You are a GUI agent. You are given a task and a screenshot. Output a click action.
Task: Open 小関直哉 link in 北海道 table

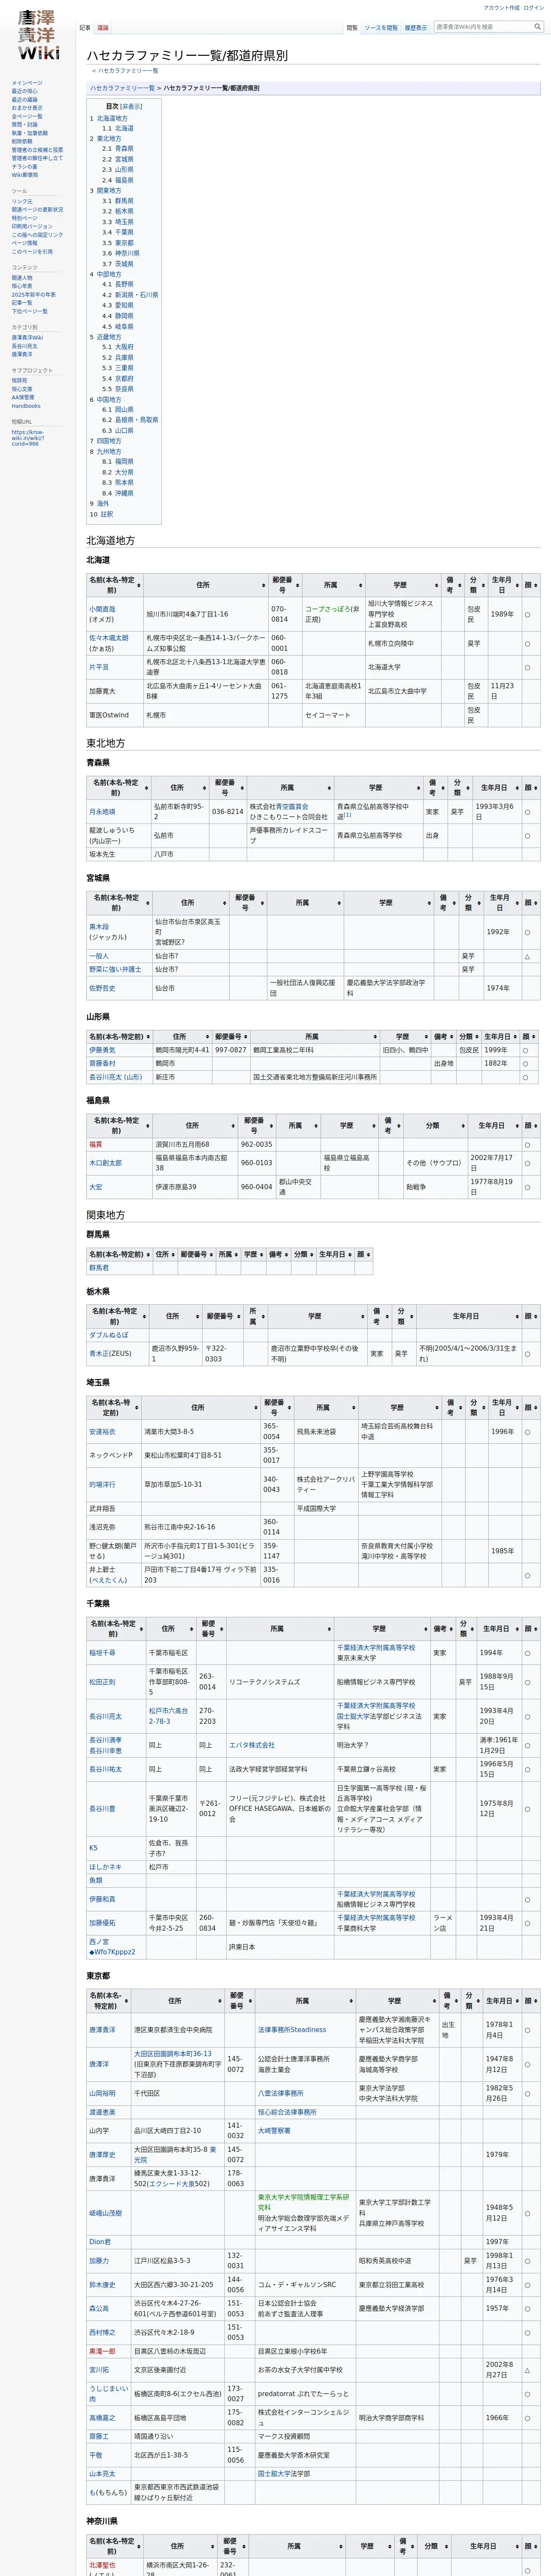102,609
